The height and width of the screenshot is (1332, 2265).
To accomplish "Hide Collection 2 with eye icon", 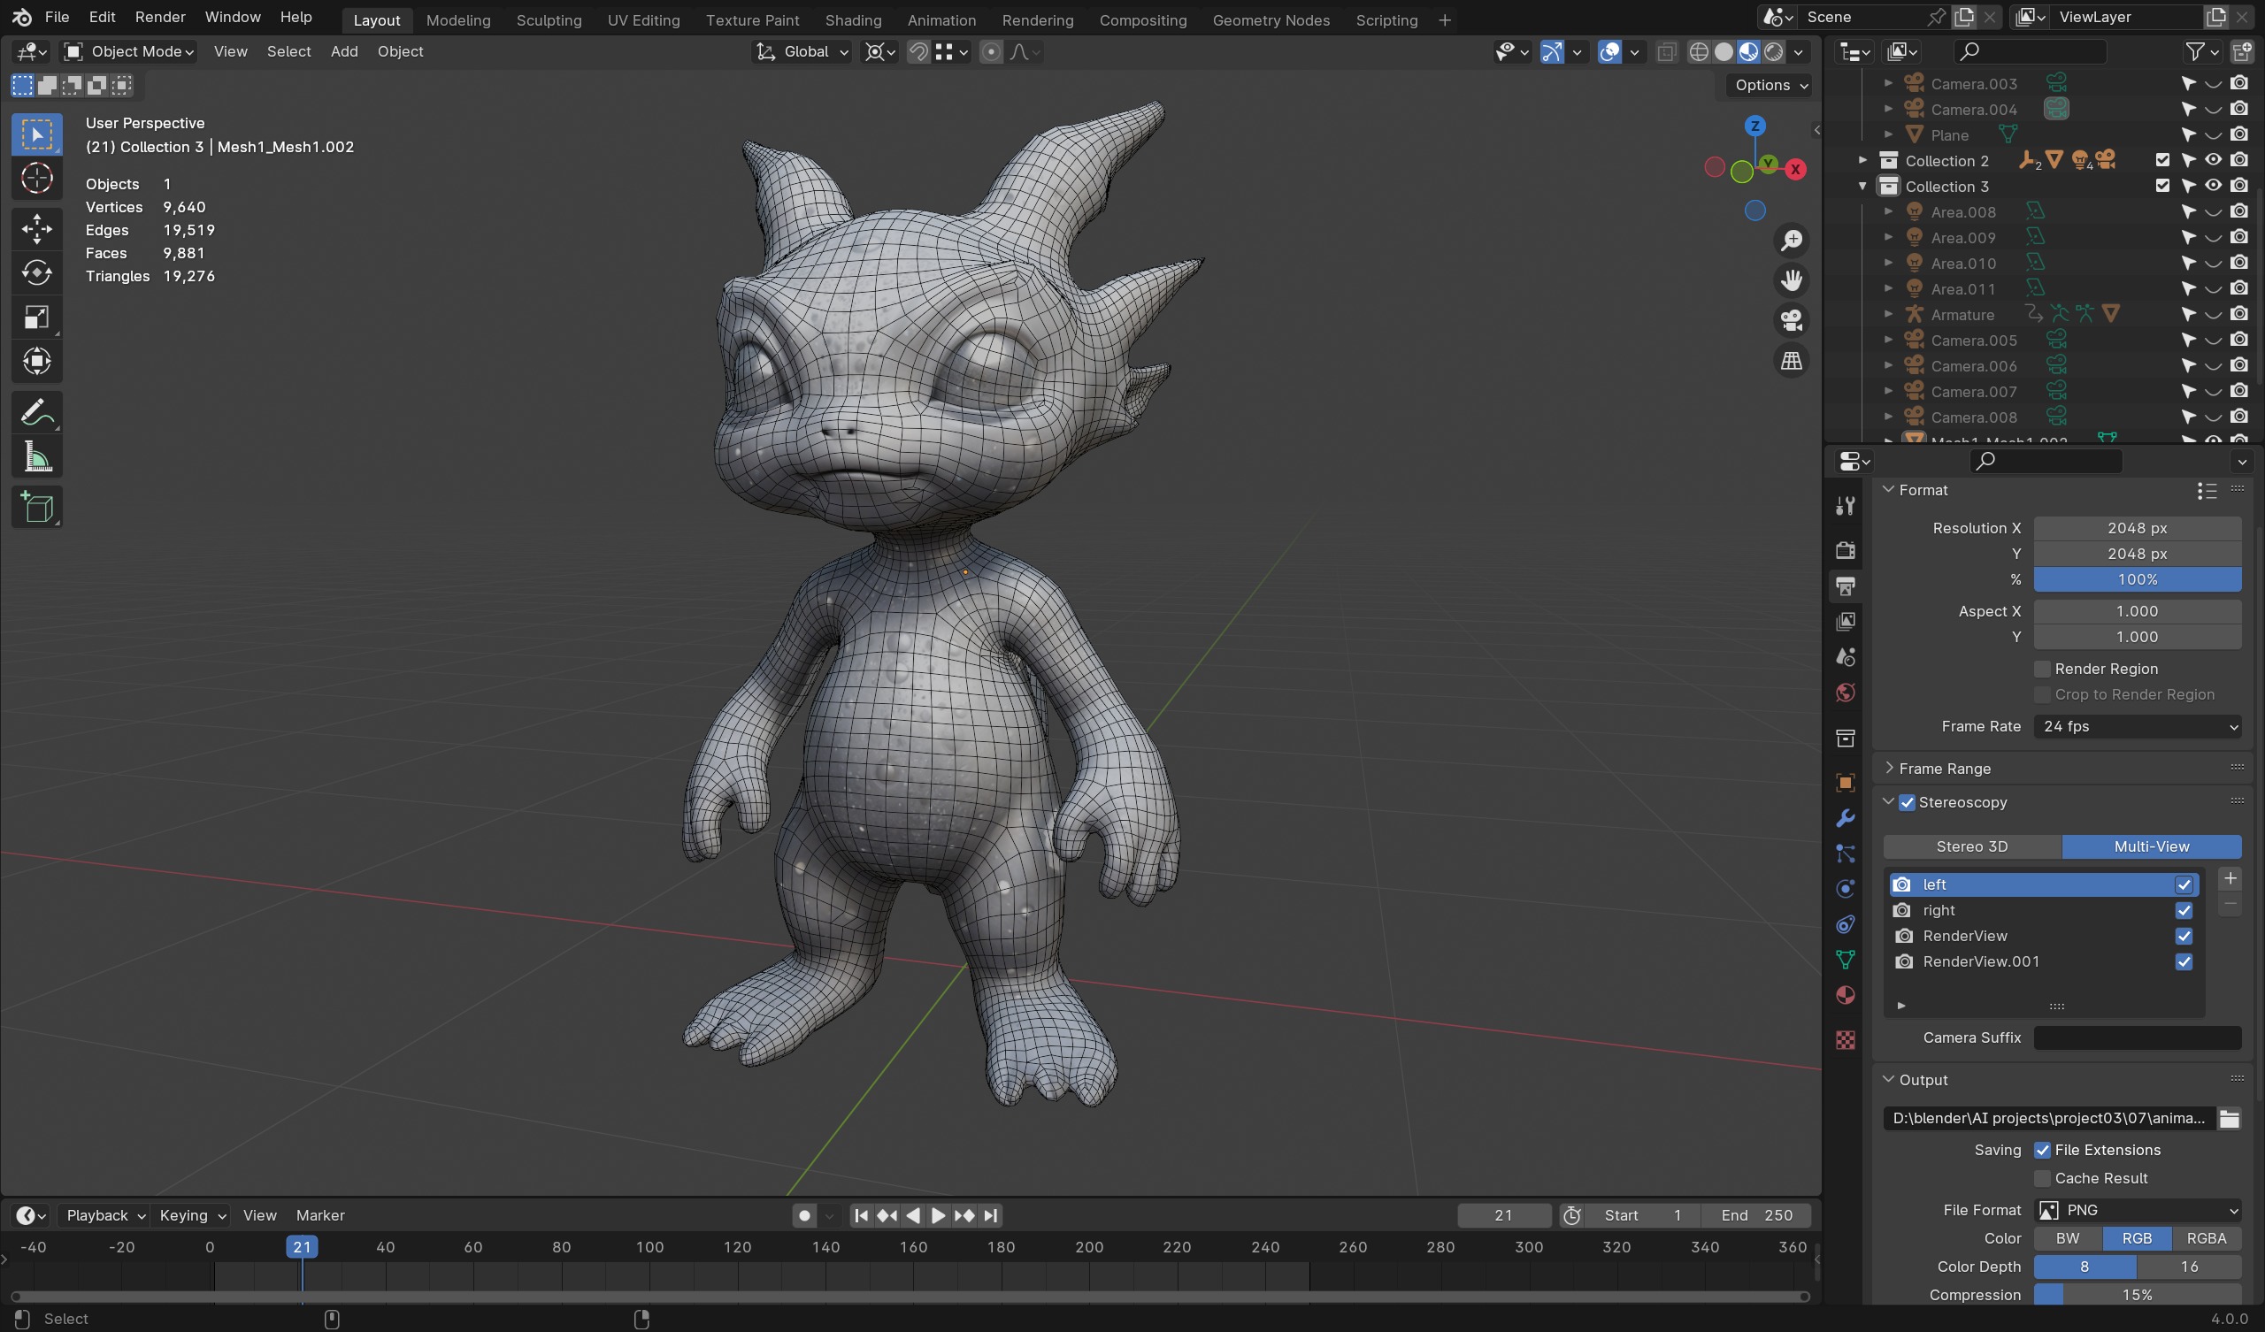I will (x=2213, y=160).
